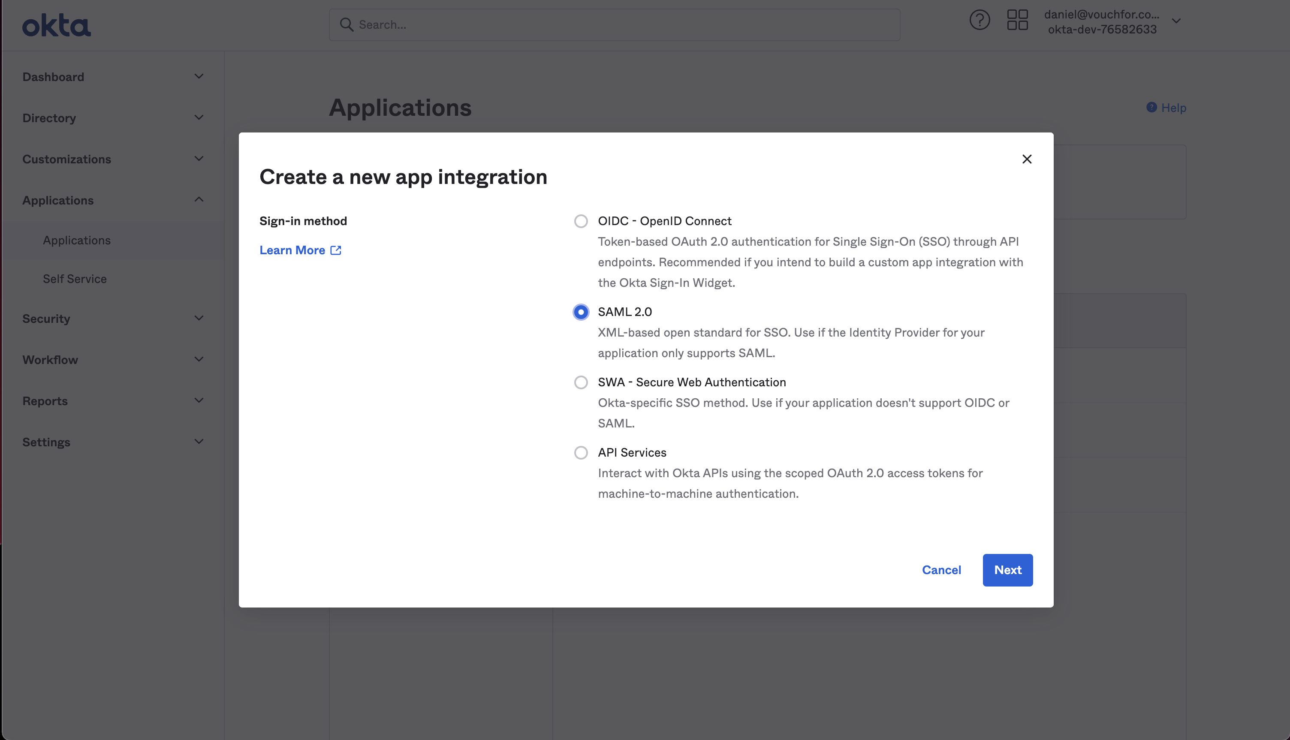This screenshot has height=740, width=1290.
Task: Click the Help link icon on Applications page
Action: (x=1152, y=107)
